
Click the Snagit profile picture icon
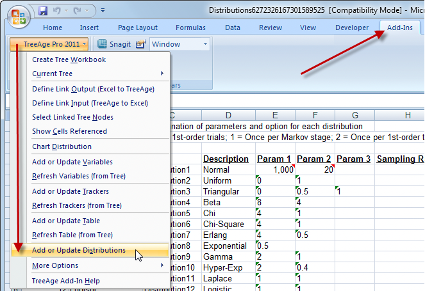pos(140,44)
